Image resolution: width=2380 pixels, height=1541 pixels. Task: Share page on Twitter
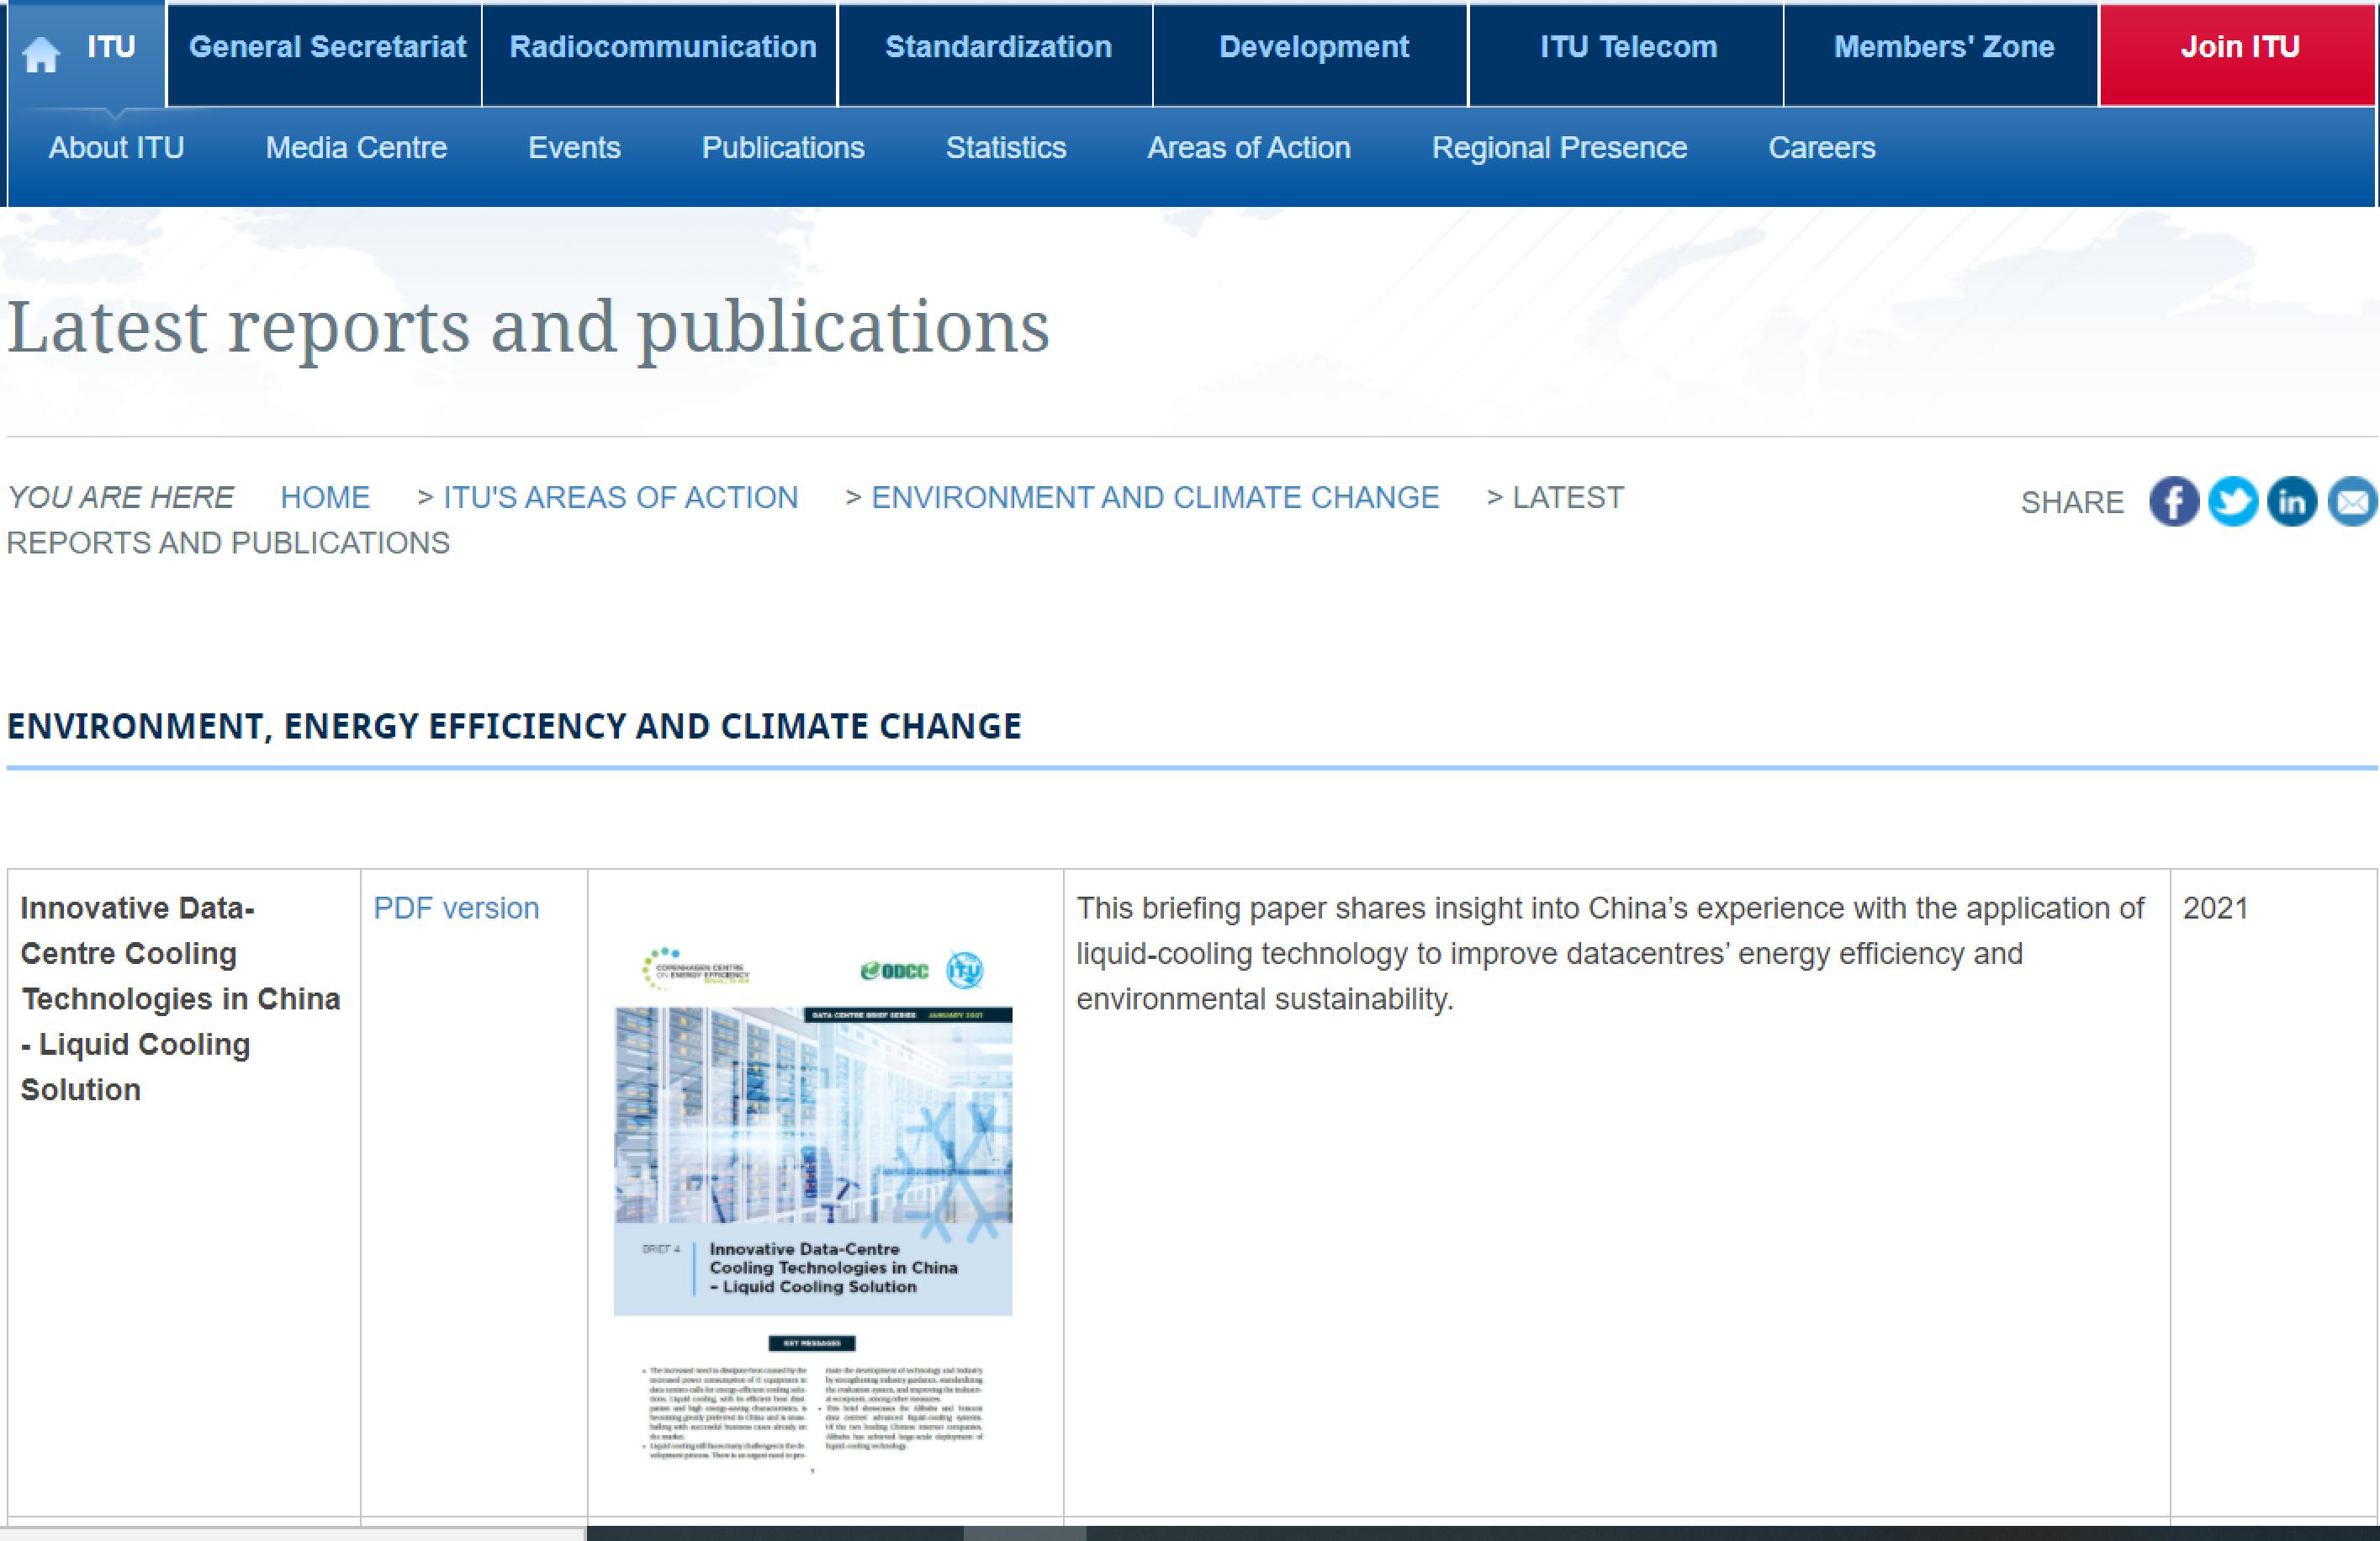pos(2233,501)
